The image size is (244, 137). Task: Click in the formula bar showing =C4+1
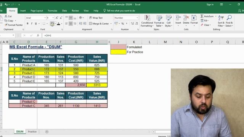(x=143, y=35)
